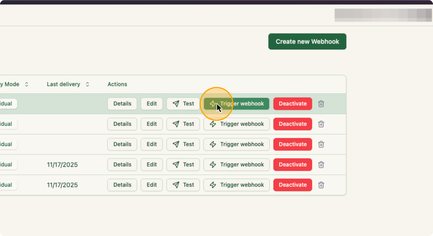Click the trash icon on the third webhook row
This screenshot has height=236, width=433.
pos(321,144)
